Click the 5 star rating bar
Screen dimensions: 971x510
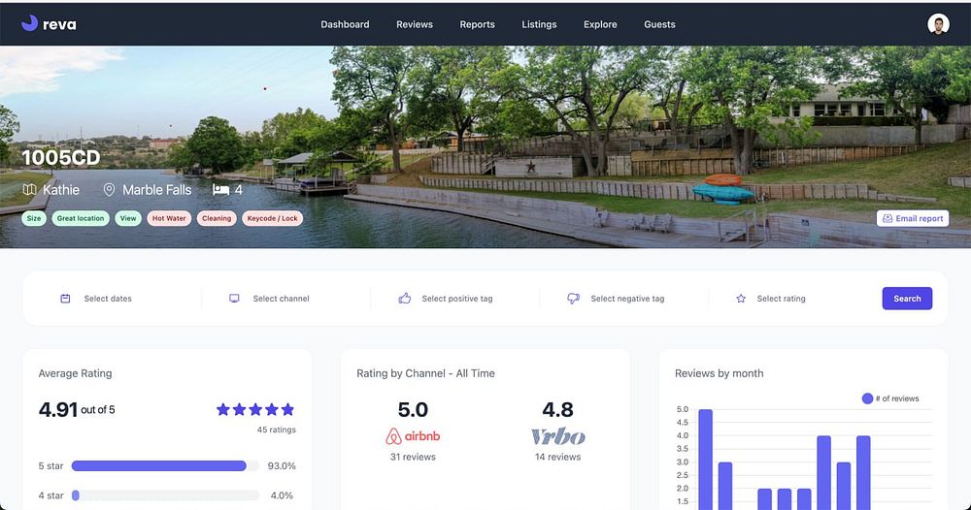[x=165, y=466]
